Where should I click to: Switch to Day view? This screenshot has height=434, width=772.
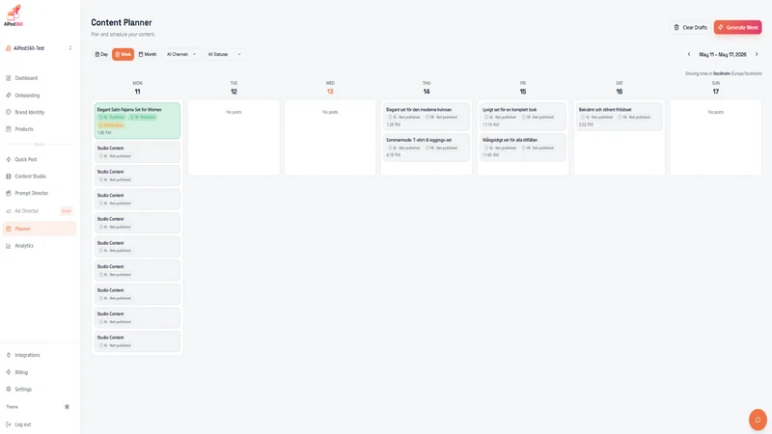point(101,55)
